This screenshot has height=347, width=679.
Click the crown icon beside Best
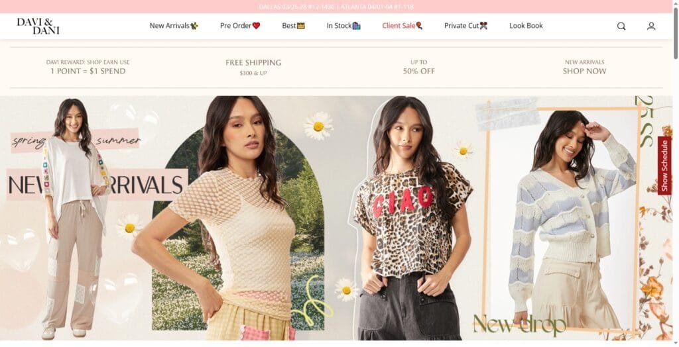point(301,26)
